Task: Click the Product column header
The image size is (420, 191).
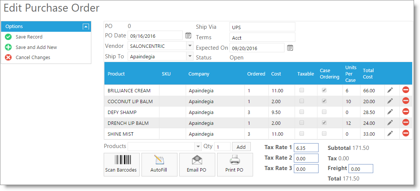Action: click(116, 74)
